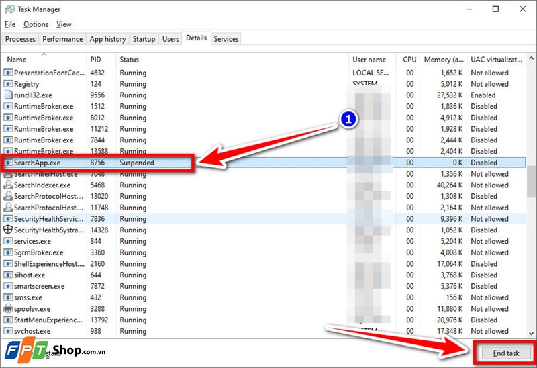Image resolution: width=537 pixels, height=368 pixels.
Task: Click the icon of RuntimeBroker.exe PID 8012
Action: pyautogui.click(x=8, y=118)
